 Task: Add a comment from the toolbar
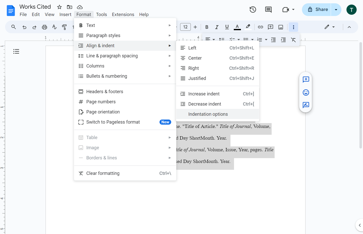click(271, 27)
